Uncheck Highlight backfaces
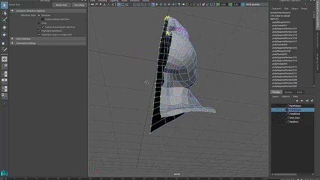Screen dimensions: 320x180 click(39, 31)
